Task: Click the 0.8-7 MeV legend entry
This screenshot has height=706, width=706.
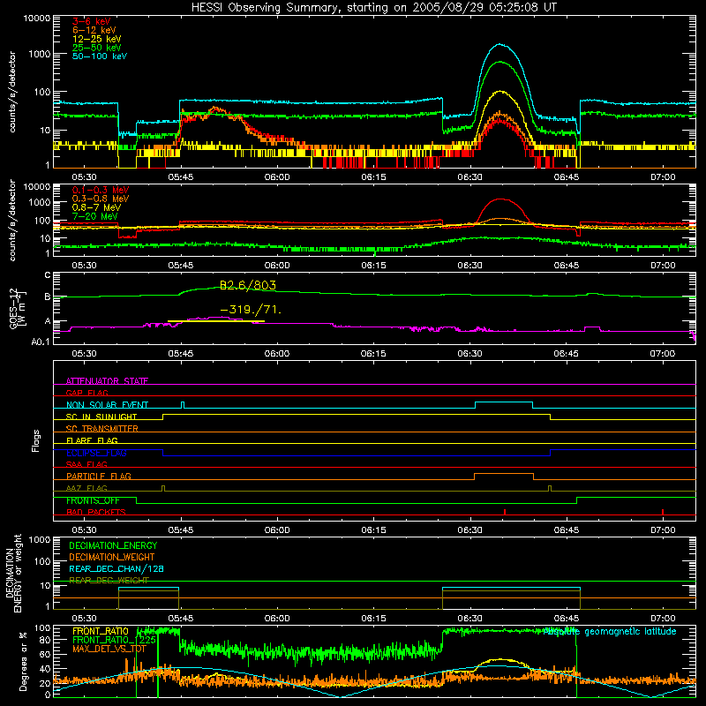Action: pyautogui.click(x=96, y=207)
